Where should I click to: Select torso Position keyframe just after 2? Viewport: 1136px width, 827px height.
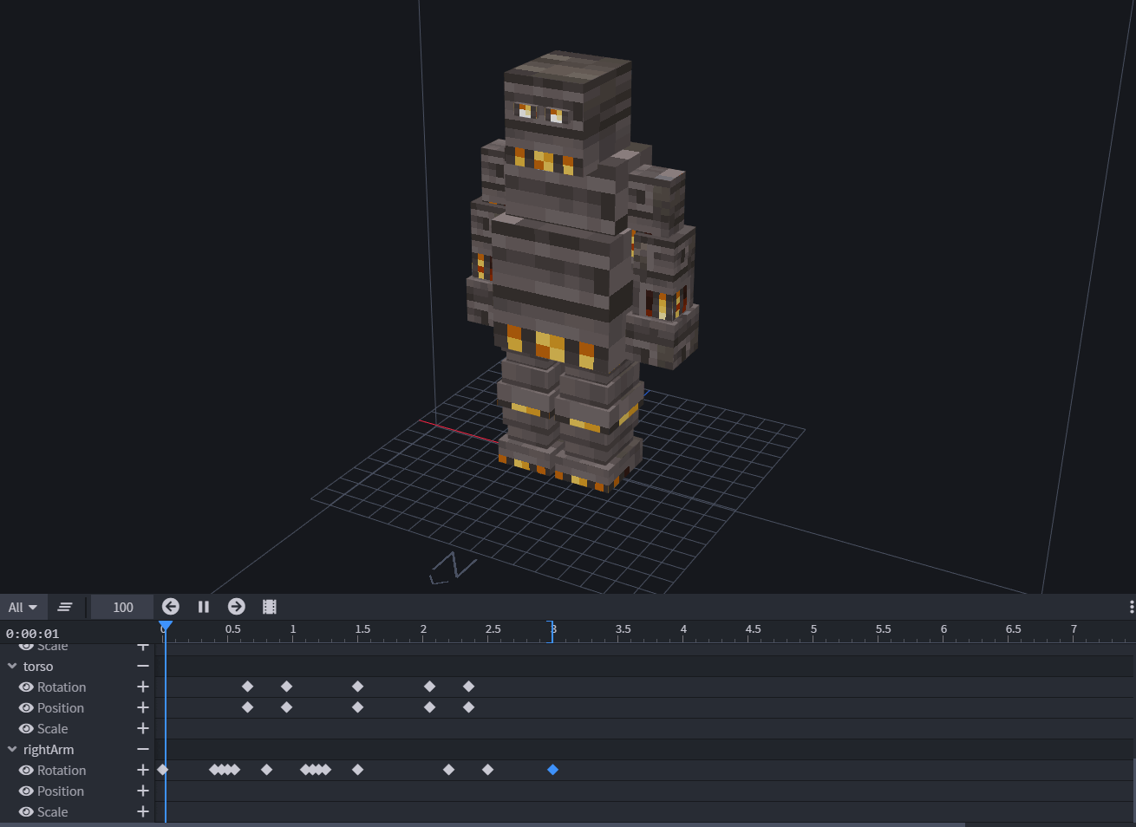[430, 707]
